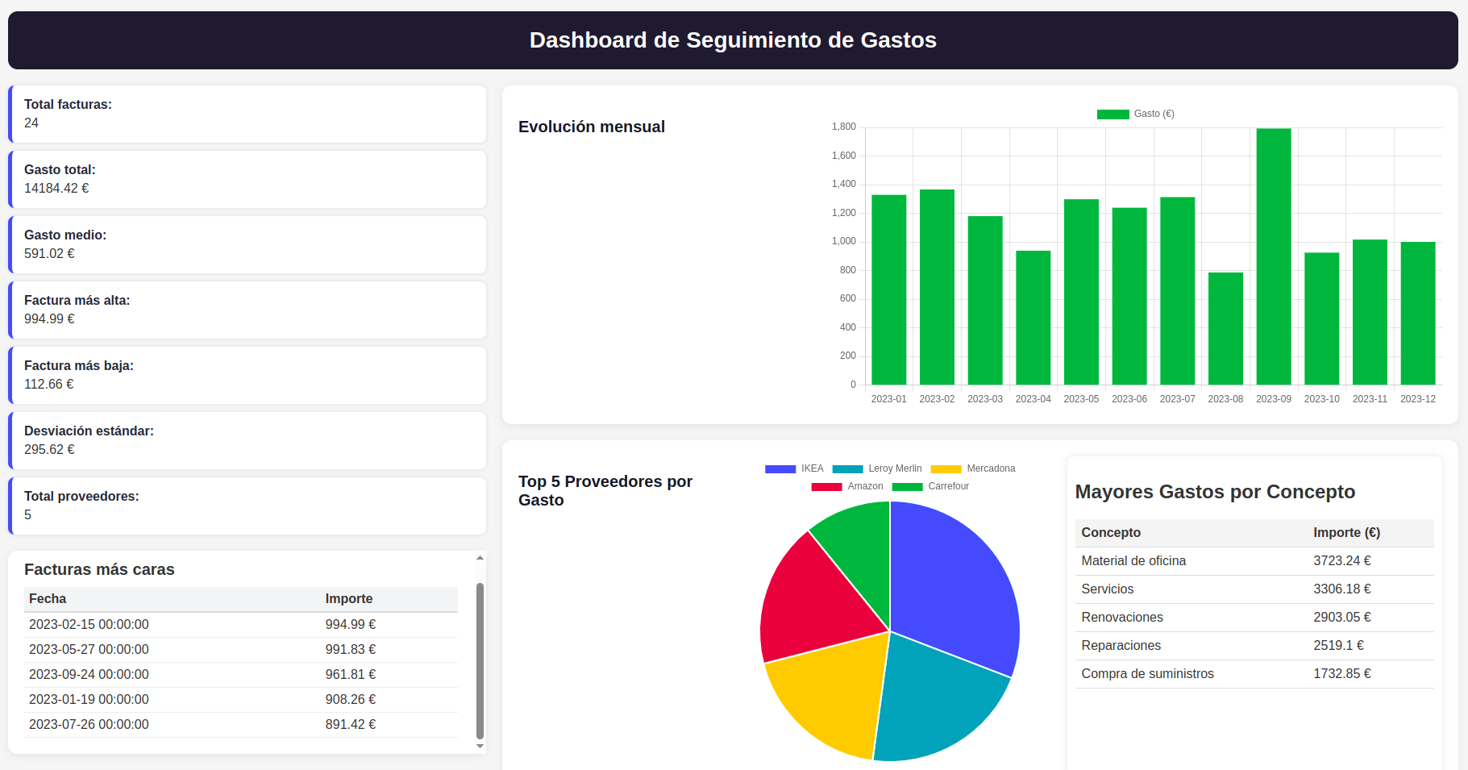
Task: Click the 2023-02 bar in the chart
Action: click(x=937, y=287)
